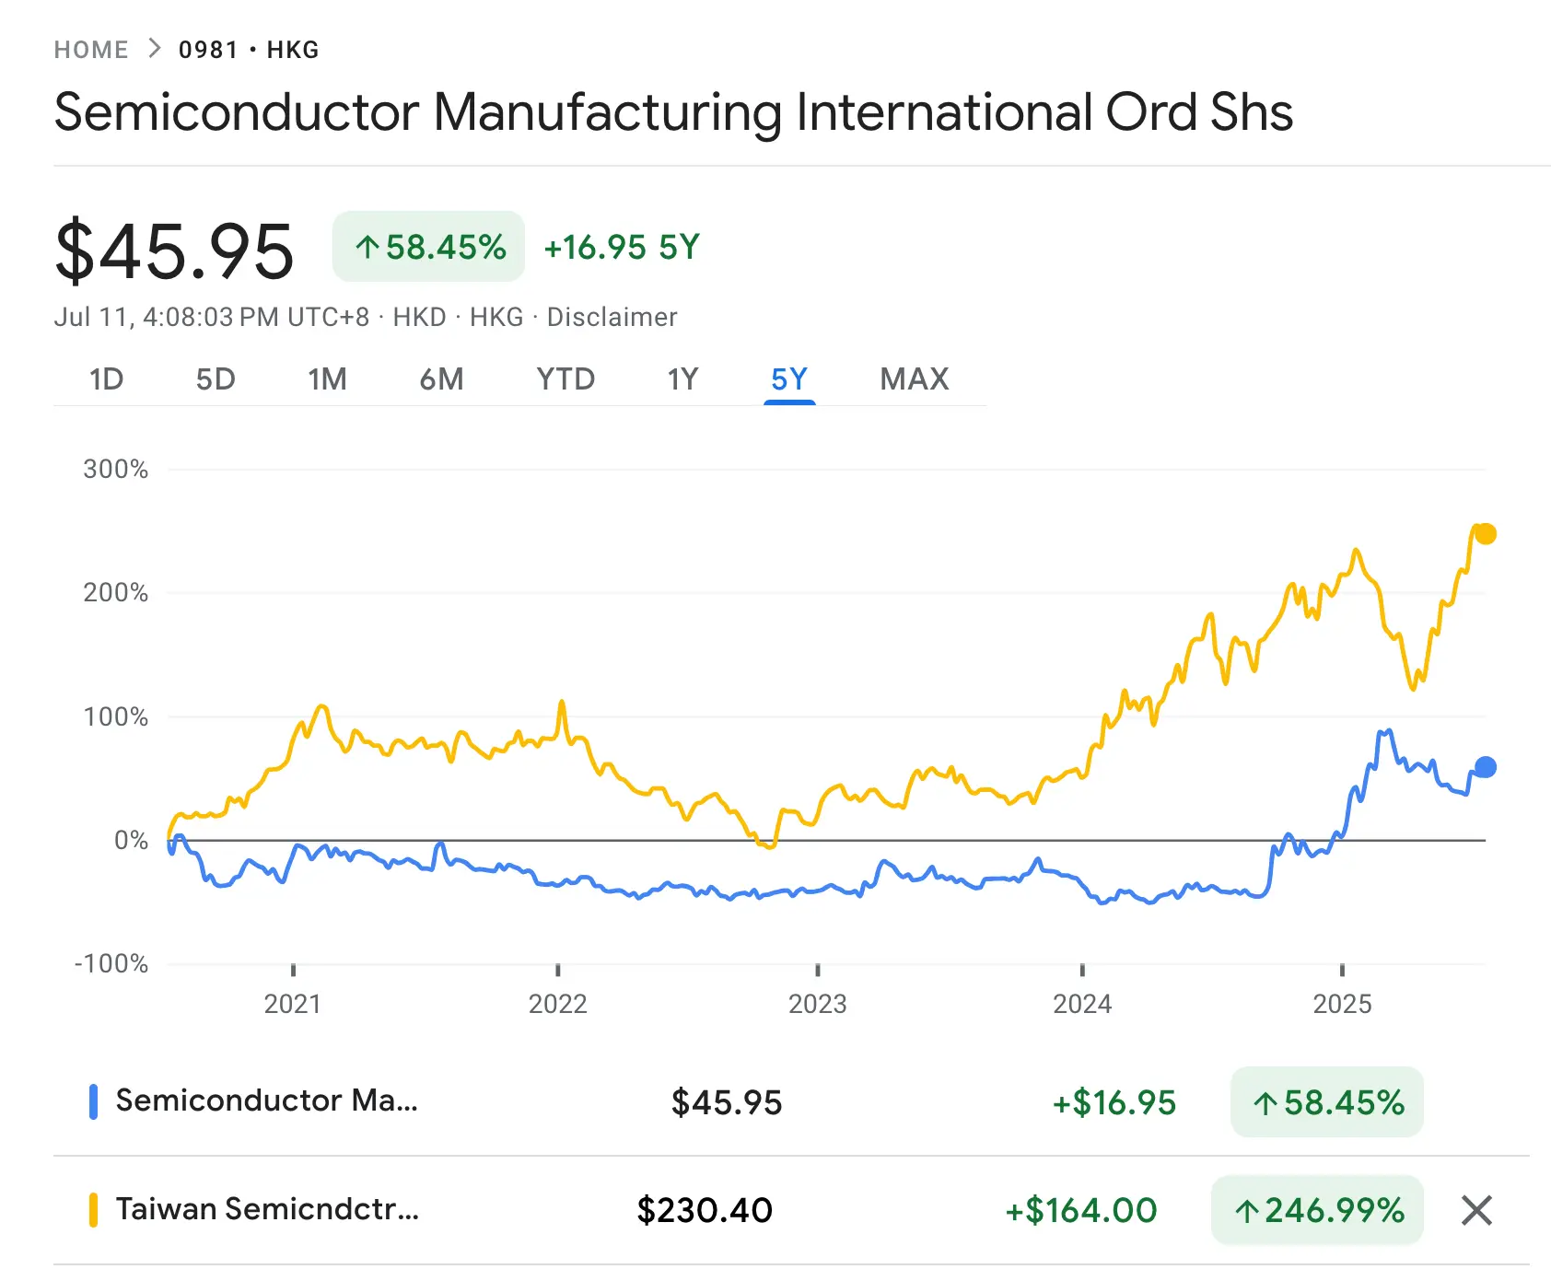
Task: Open the MAX range tab
Action: click(915, 378)
